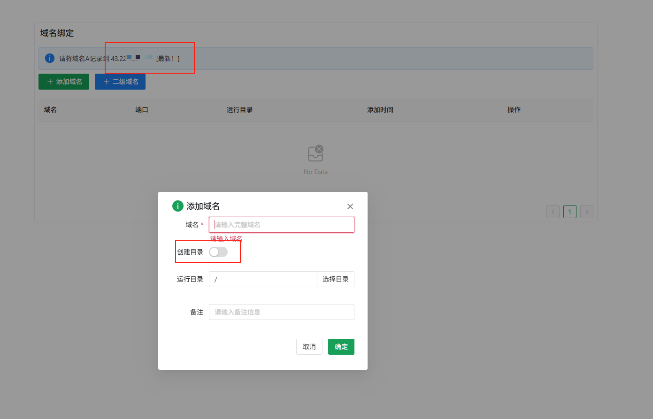Click the blue 二级域名 button
The width and height of the screenshot is (653, 419).
[x=120, y=82]
